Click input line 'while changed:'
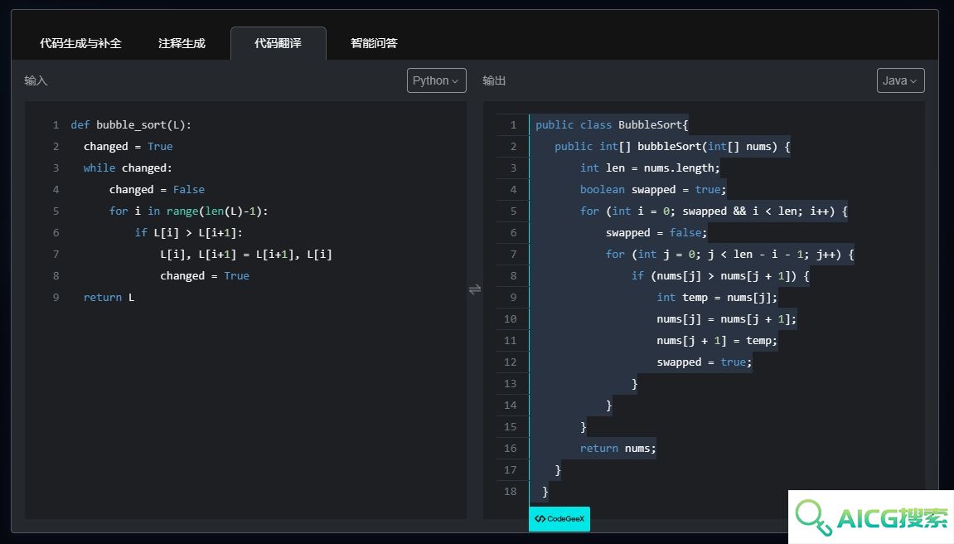Screen dimensions: 954x544 (128, 168)
